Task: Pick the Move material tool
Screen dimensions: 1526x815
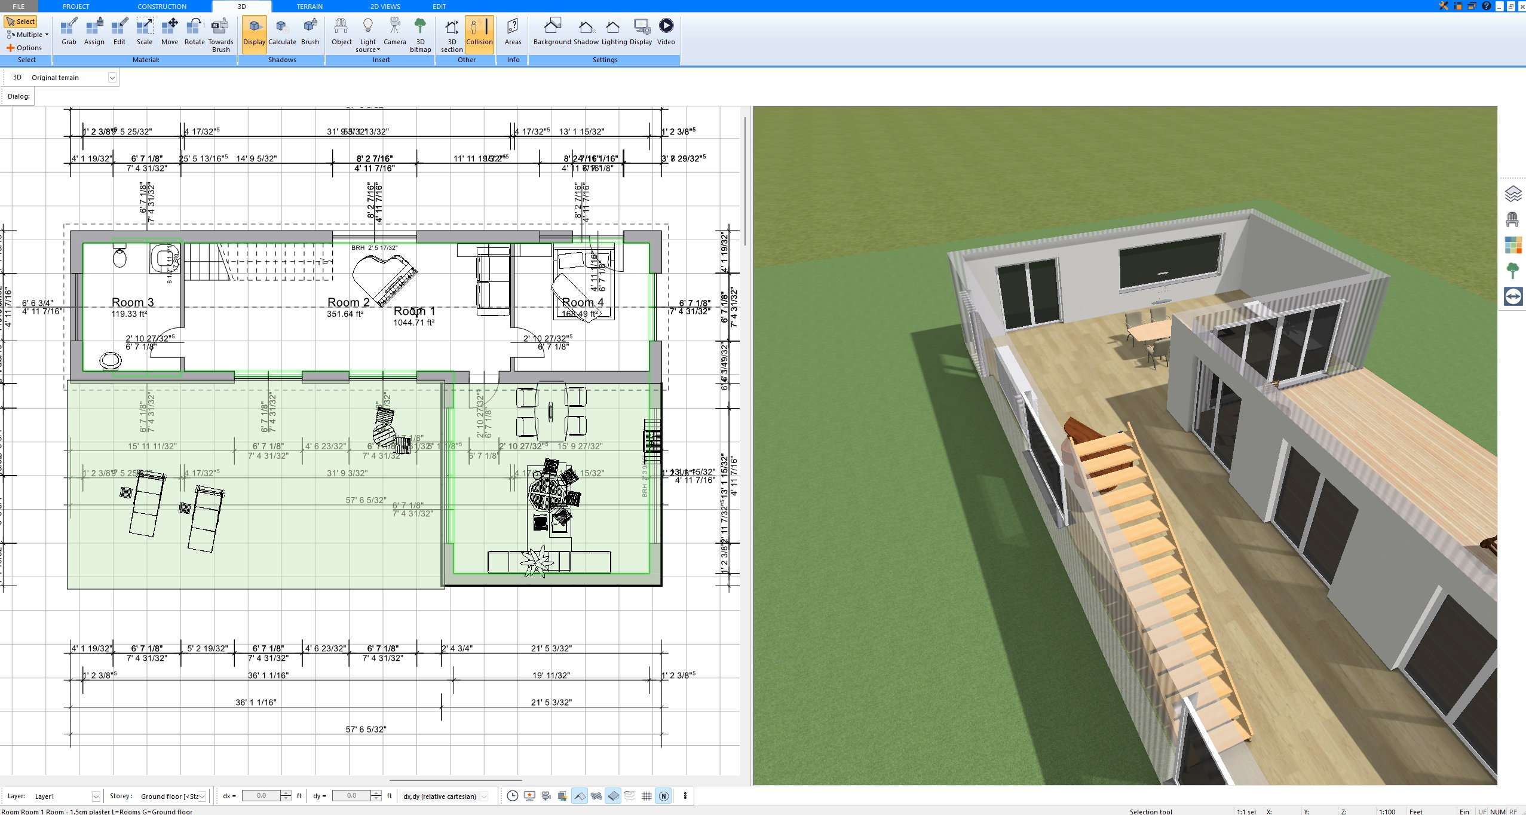Action: click(170, 32)
